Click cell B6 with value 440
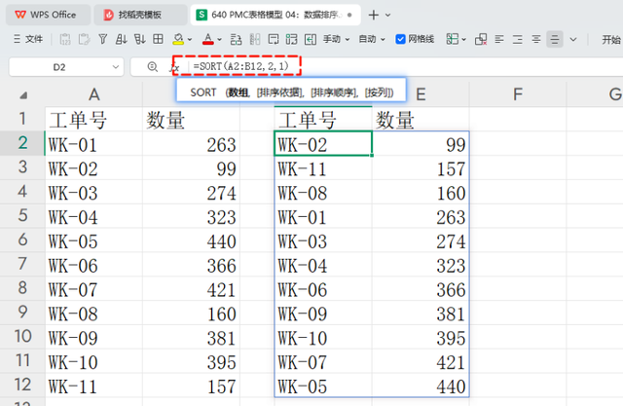Image resolution: width=623 pixels, height=406 pixels. 191,240
